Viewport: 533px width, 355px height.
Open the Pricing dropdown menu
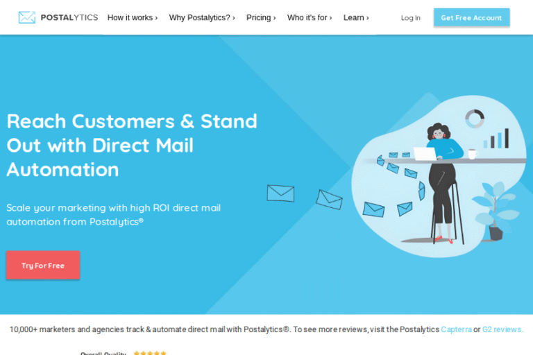point(261,17)
